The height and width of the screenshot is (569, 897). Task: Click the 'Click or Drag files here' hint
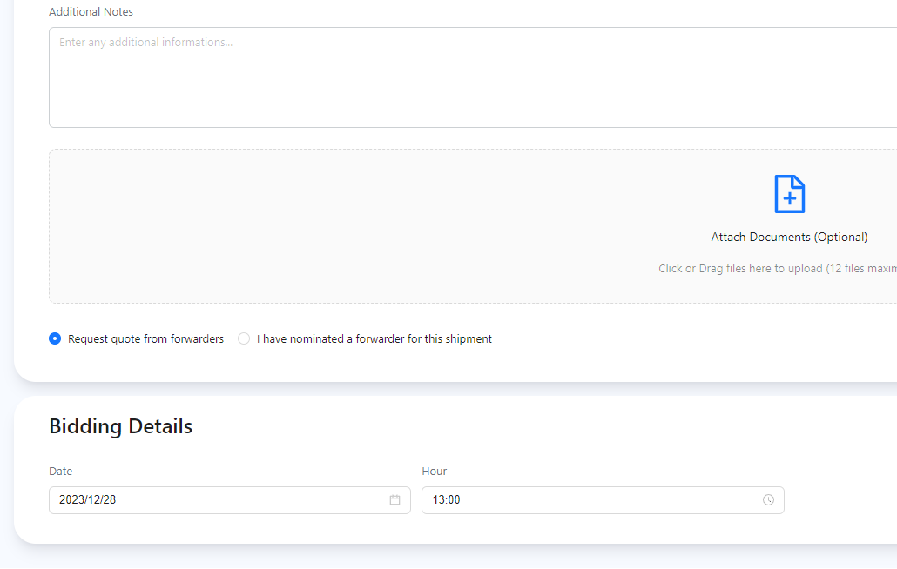pyautogui.click(x=775, y=268)
